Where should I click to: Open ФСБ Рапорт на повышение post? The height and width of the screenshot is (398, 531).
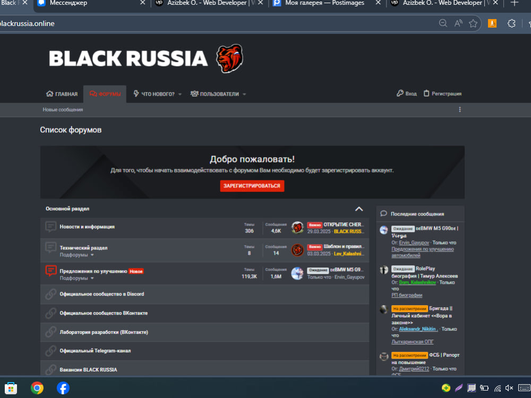[x=425, y=359]
